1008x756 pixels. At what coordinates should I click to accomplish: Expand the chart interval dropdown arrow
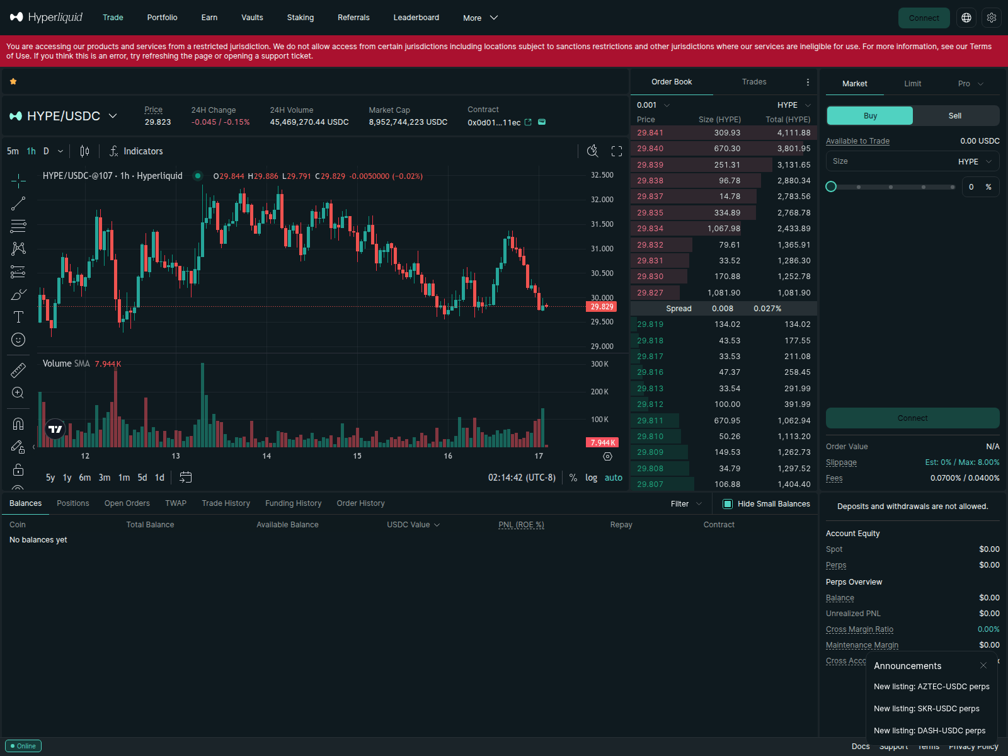tap(60, 151)
